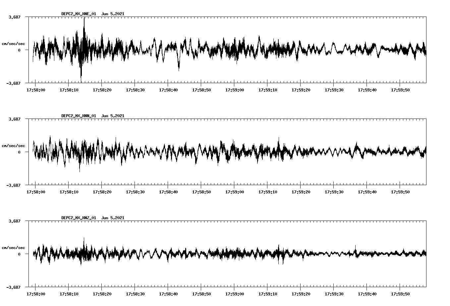
Task: Pick 17:59:30 time label under HNZ plot
Action: pos(334,294)
